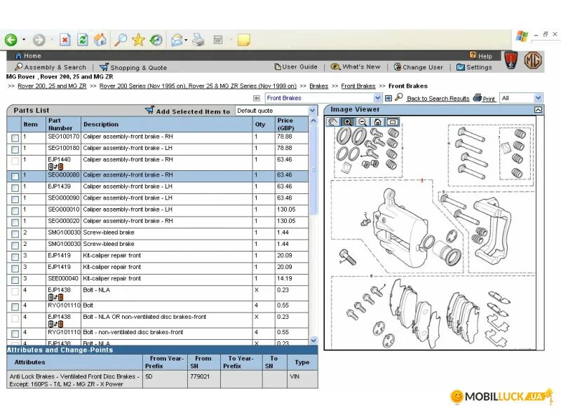Open the Default quote dropdown
This screenshot has width=561, height=419.
(x=312, y=111)
